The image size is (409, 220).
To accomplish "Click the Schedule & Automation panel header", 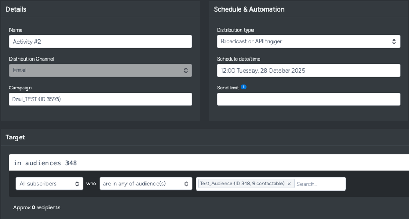I will [249, 9].
